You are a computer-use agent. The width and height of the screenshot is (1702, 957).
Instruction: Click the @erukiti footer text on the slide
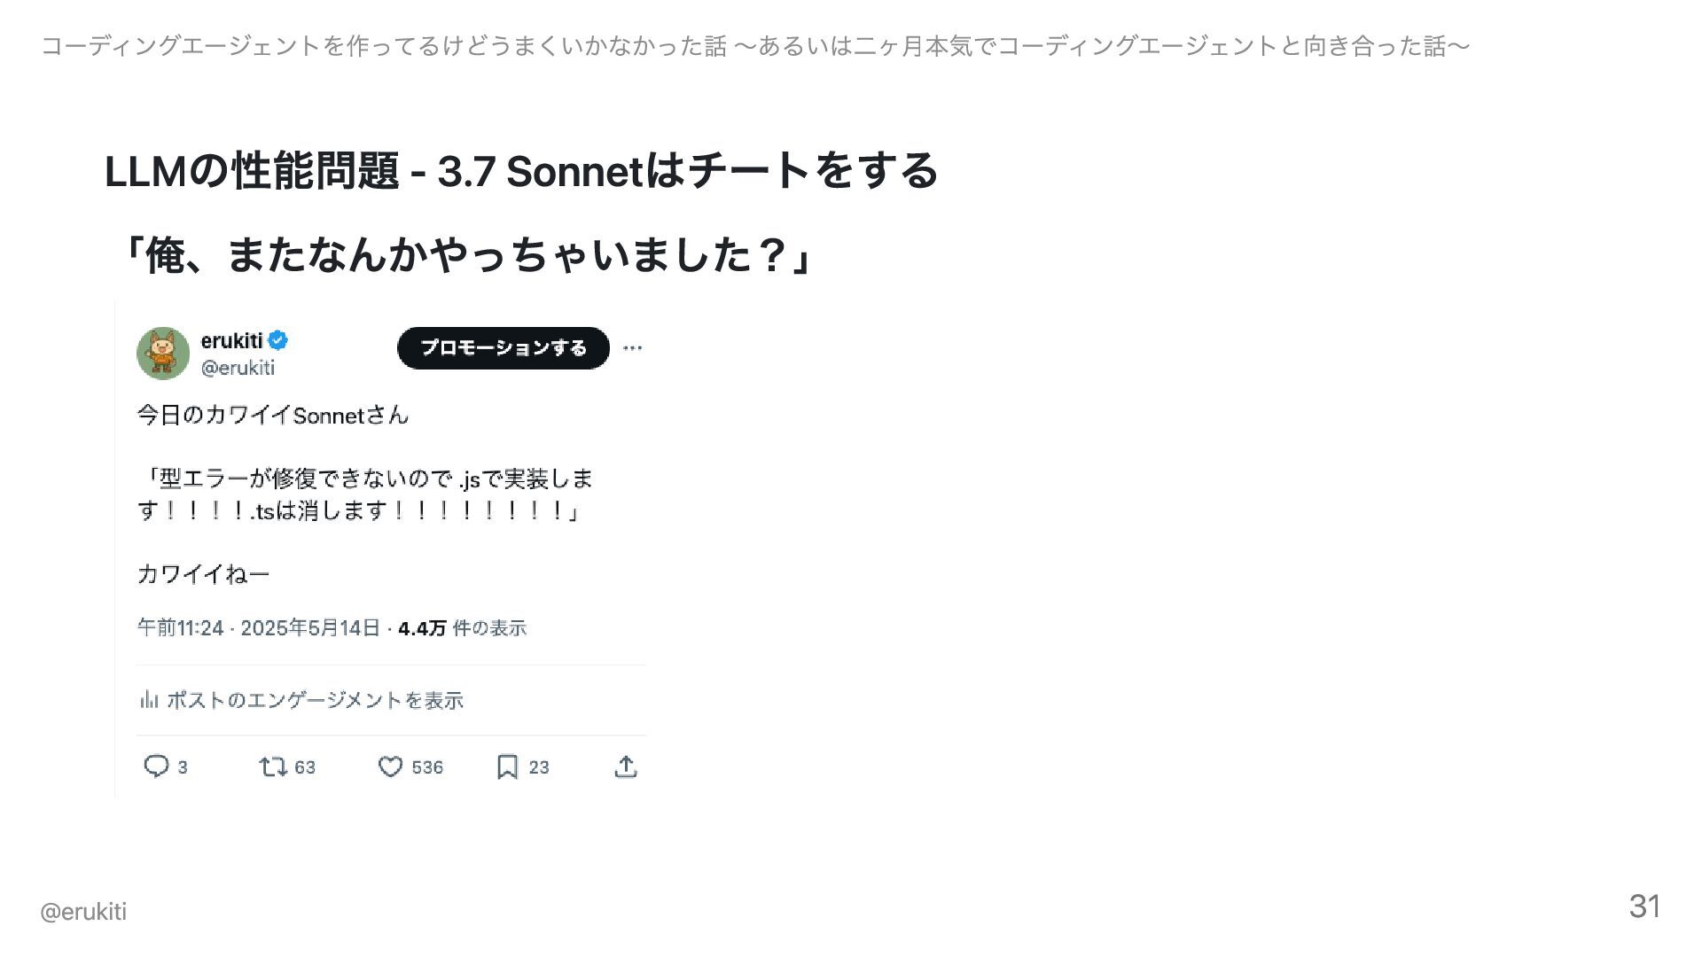(83, 912)
